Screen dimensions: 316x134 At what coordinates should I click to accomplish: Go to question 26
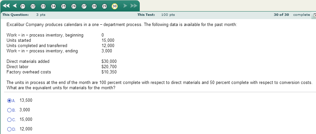(74, 6)
